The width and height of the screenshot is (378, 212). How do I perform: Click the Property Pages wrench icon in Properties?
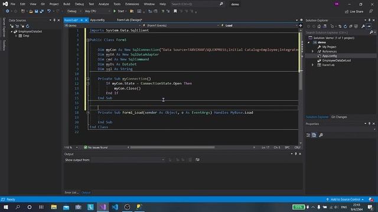321,135
